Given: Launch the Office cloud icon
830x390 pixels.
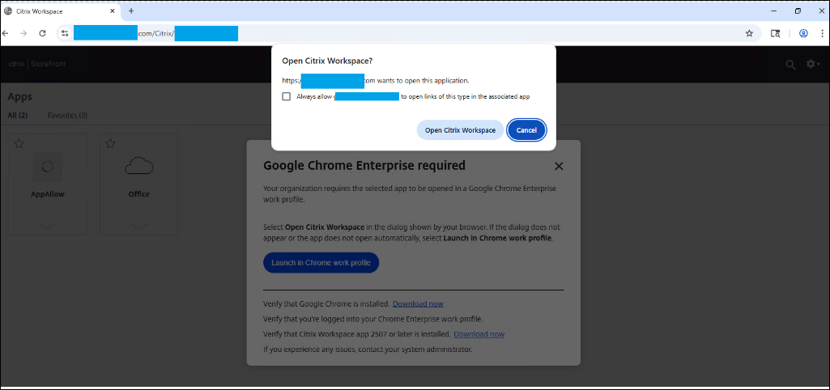Looking at the screenshot, I should coord(138,167).
